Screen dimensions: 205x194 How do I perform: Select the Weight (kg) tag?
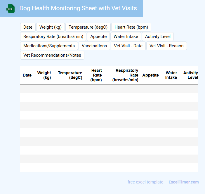[x=51, y=27]
